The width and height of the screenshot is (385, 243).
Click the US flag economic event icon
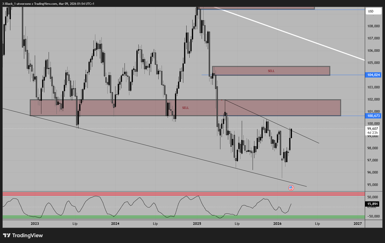[291, 188]
